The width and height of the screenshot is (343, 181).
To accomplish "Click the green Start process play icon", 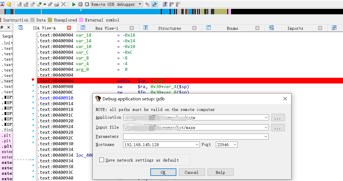I will tap(74, 4).
